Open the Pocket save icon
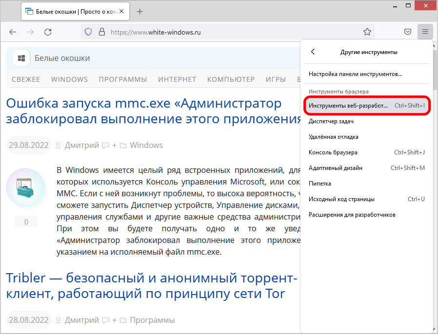This screenshot has width=438, height=334. click(408, 32)
